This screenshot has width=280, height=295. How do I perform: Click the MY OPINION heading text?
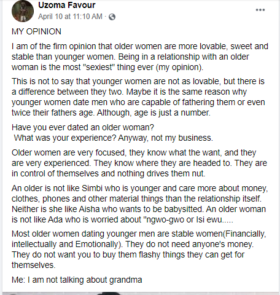[x=36, y=31]
